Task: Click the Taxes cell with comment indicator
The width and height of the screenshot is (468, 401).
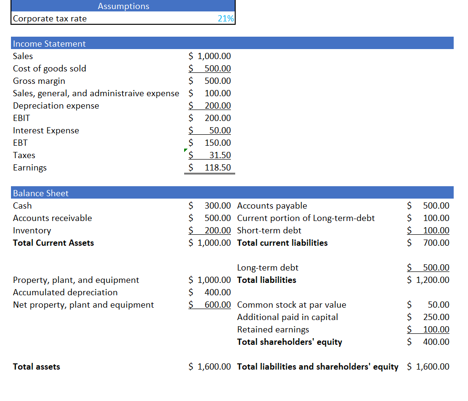Action: [210, 155]
